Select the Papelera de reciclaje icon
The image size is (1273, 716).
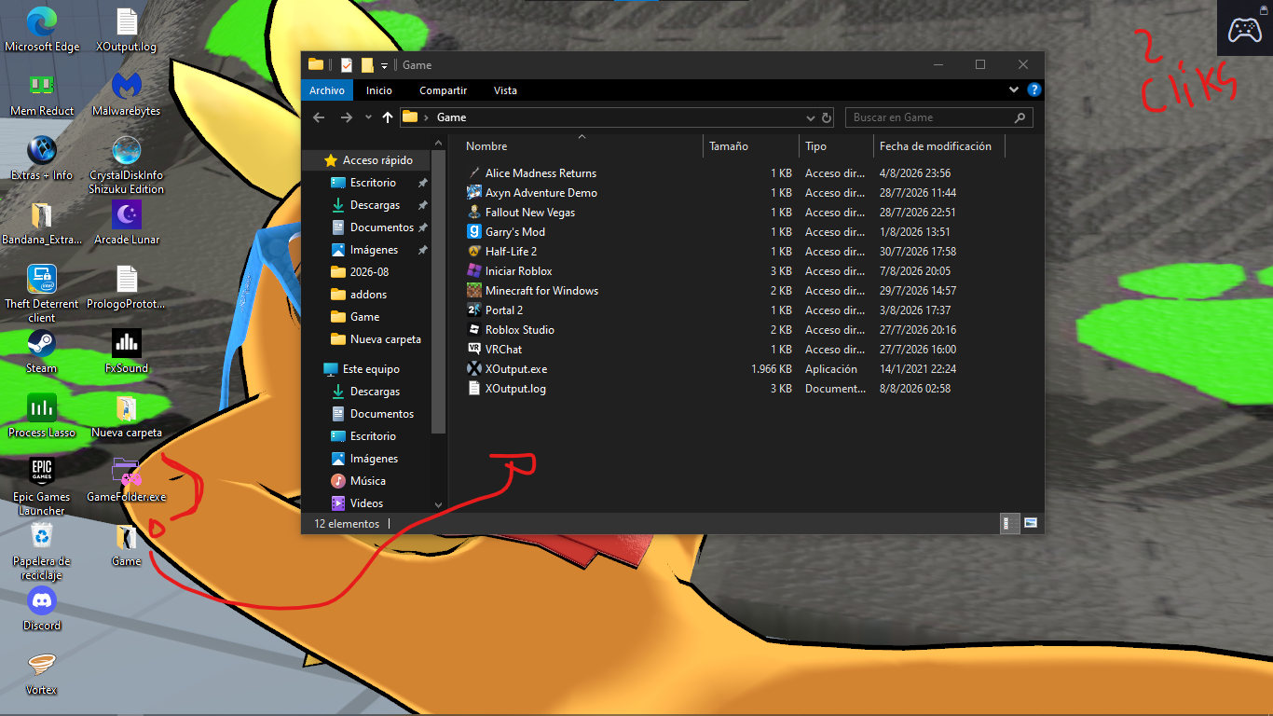[42, 551]
